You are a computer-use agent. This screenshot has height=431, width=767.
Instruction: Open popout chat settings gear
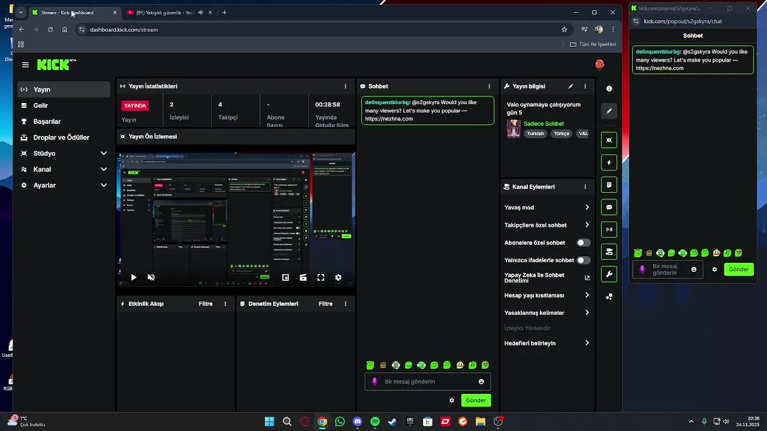coord(714,269)
